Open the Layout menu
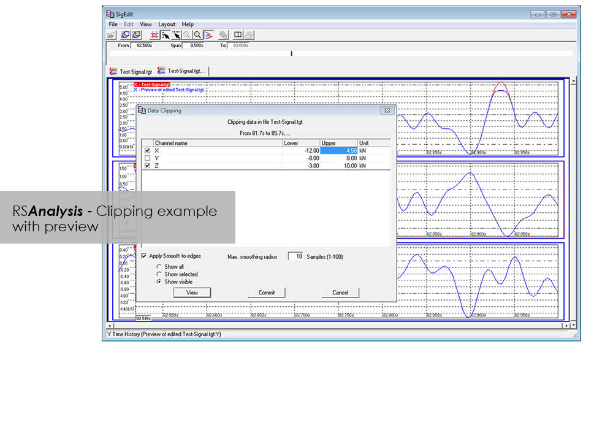 pyautogui.click(x=166, y=25)
